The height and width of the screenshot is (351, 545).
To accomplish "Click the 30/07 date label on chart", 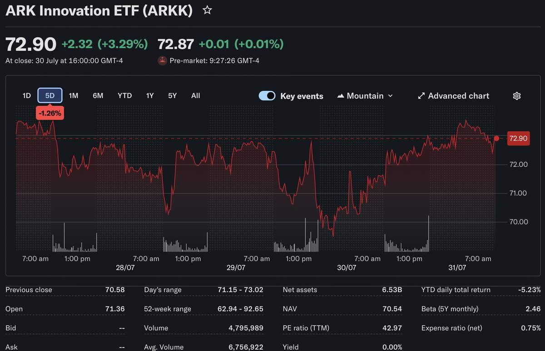I will [x=347, y=268].
